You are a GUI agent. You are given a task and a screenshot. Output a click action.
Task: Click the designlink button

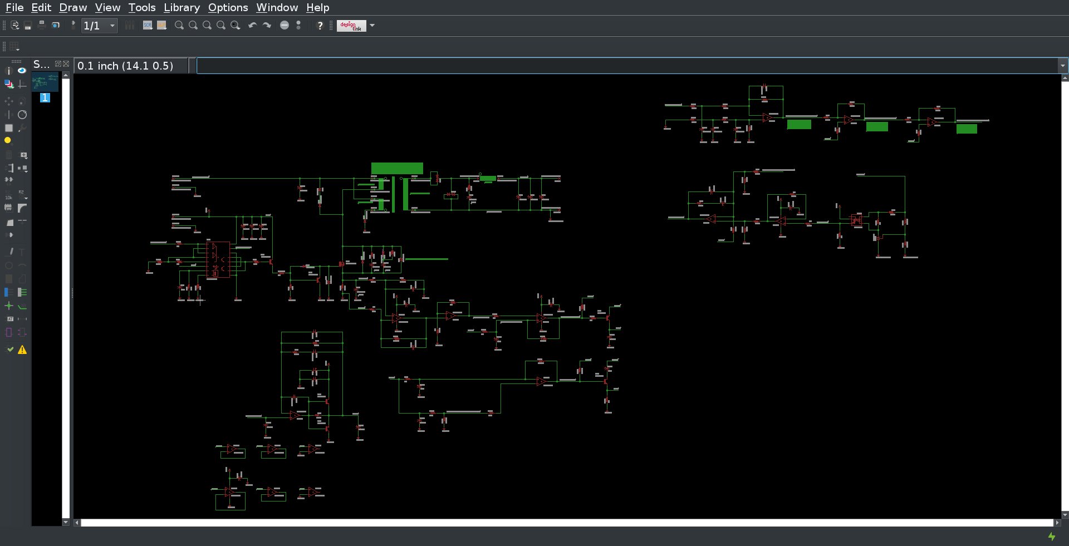pyautogui.click(x=351, y=26)
